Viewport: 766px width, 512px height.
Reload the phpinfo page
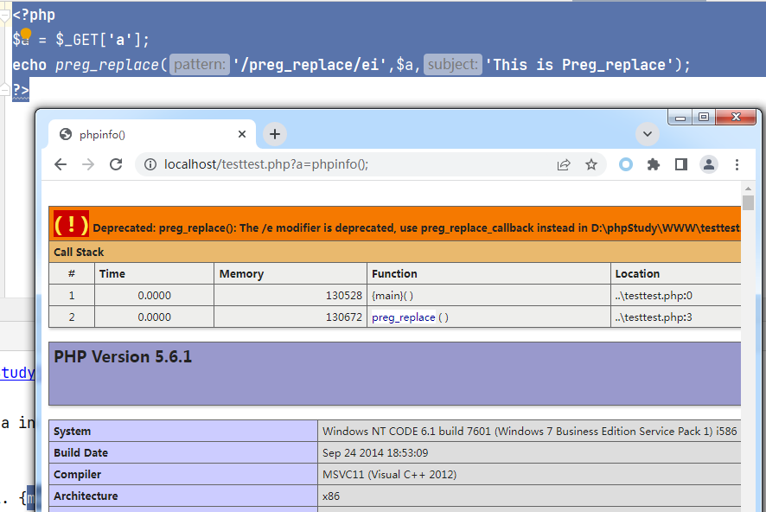click(x=115, y=164)
